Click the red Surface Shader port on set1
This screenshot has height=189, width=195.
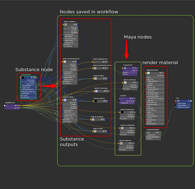[x=176, y=103]
